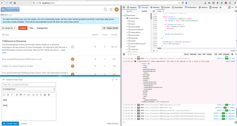Switch to the Console devtools tab
237x126 pixels.
tap(166, 7)
